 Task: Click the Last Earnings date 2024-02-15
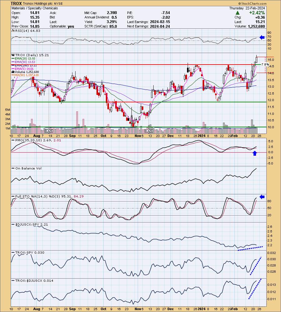[160, 22]
